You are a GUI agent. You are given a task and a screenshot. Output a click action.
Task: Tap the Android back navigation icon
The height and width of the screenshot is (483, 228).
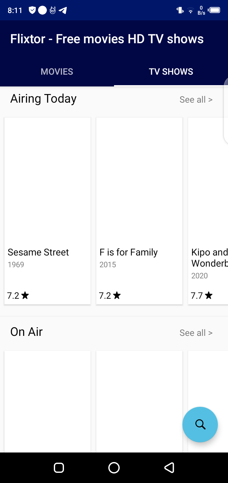click(169, 467)
